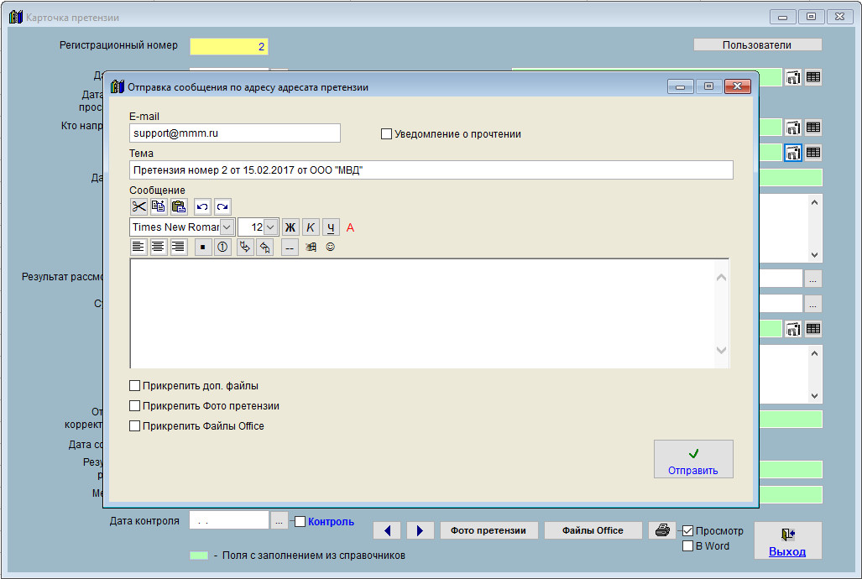Click the "Отправить" send button
Image resolution: width=862 pixels, height=579 pixels.
click(693, 459)
